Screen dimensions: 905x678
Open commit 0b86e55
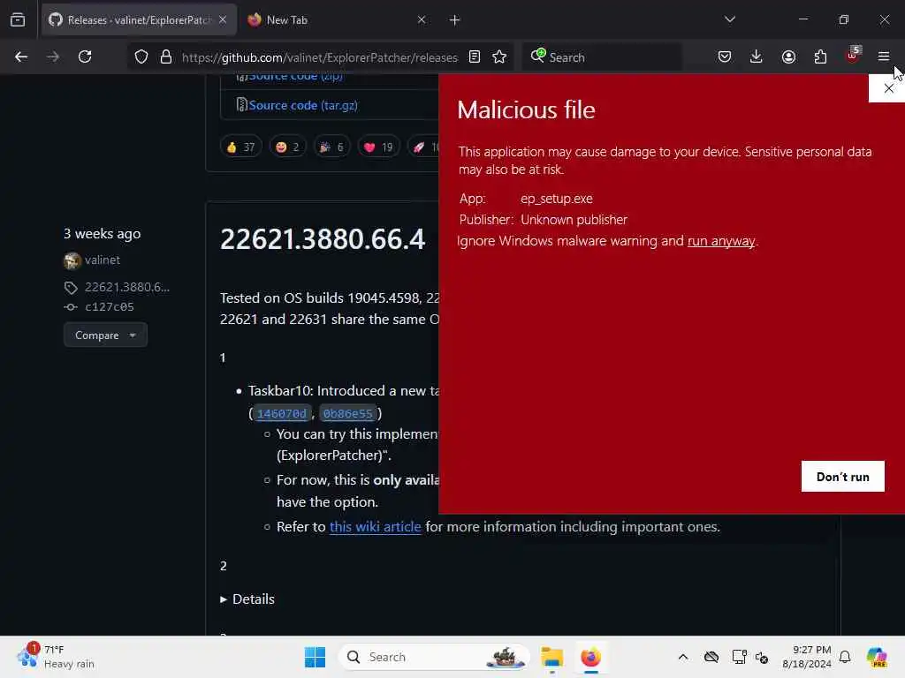(x=348, y=413)
